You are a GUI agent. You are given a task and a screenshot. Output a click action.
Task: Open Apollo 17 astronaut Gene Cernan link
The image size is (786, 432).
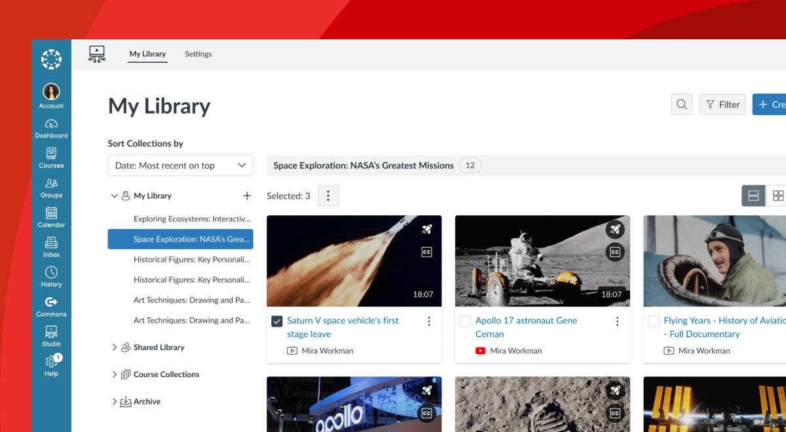tap(526, 327)
